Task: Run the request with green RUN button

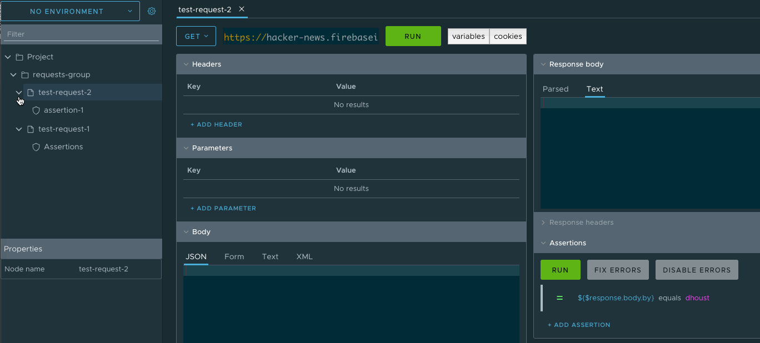Action: (413, 37)
